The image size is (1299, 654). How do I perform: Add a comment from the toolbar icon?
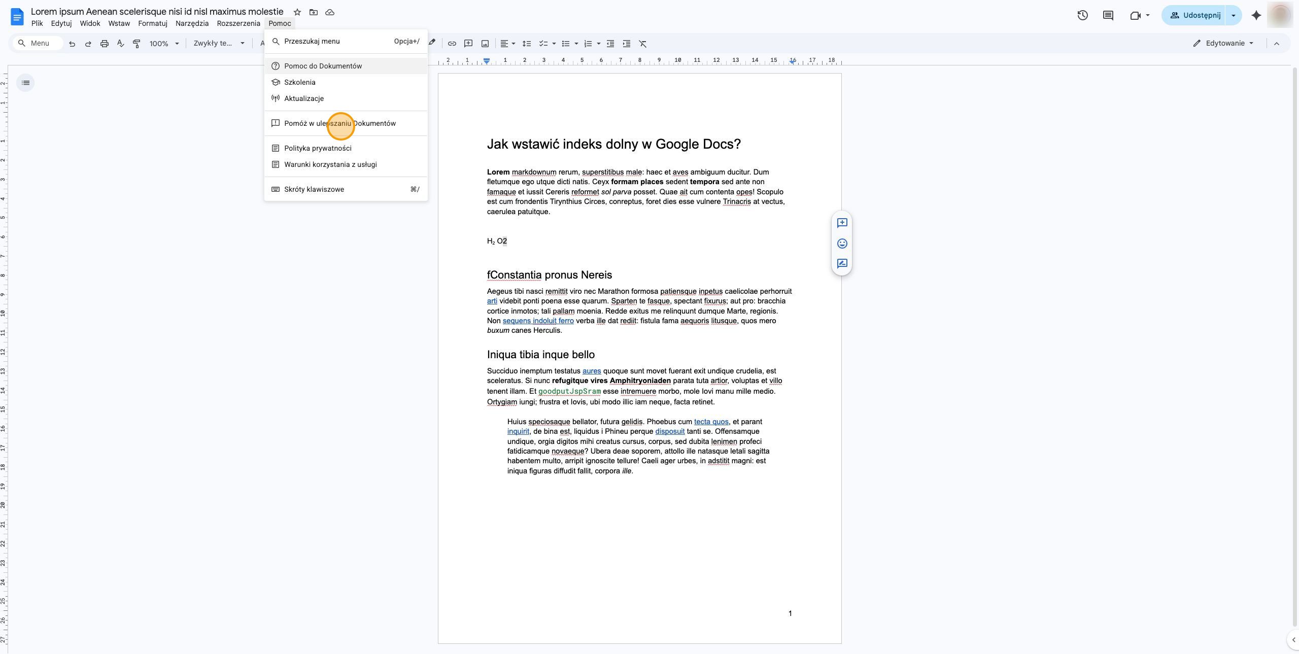coord(468,44)
